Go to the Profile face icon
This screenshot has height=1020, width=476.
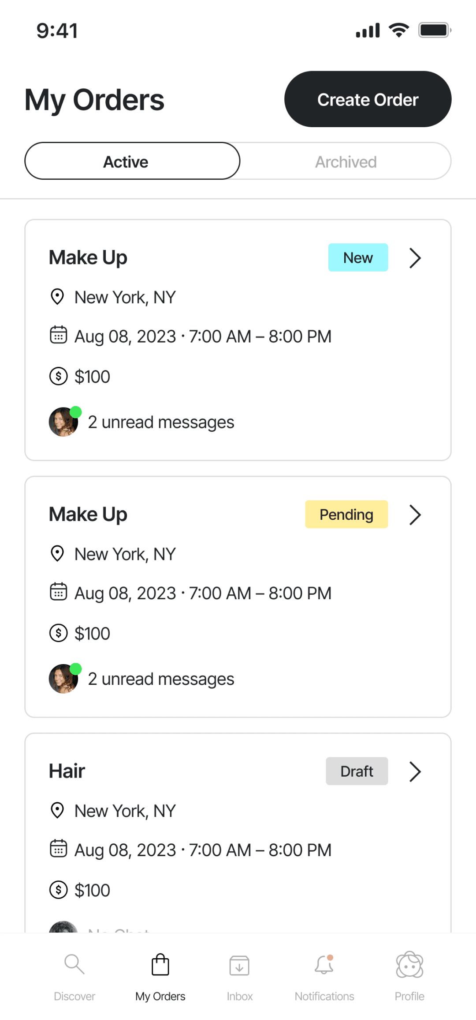tap(409, 964)
